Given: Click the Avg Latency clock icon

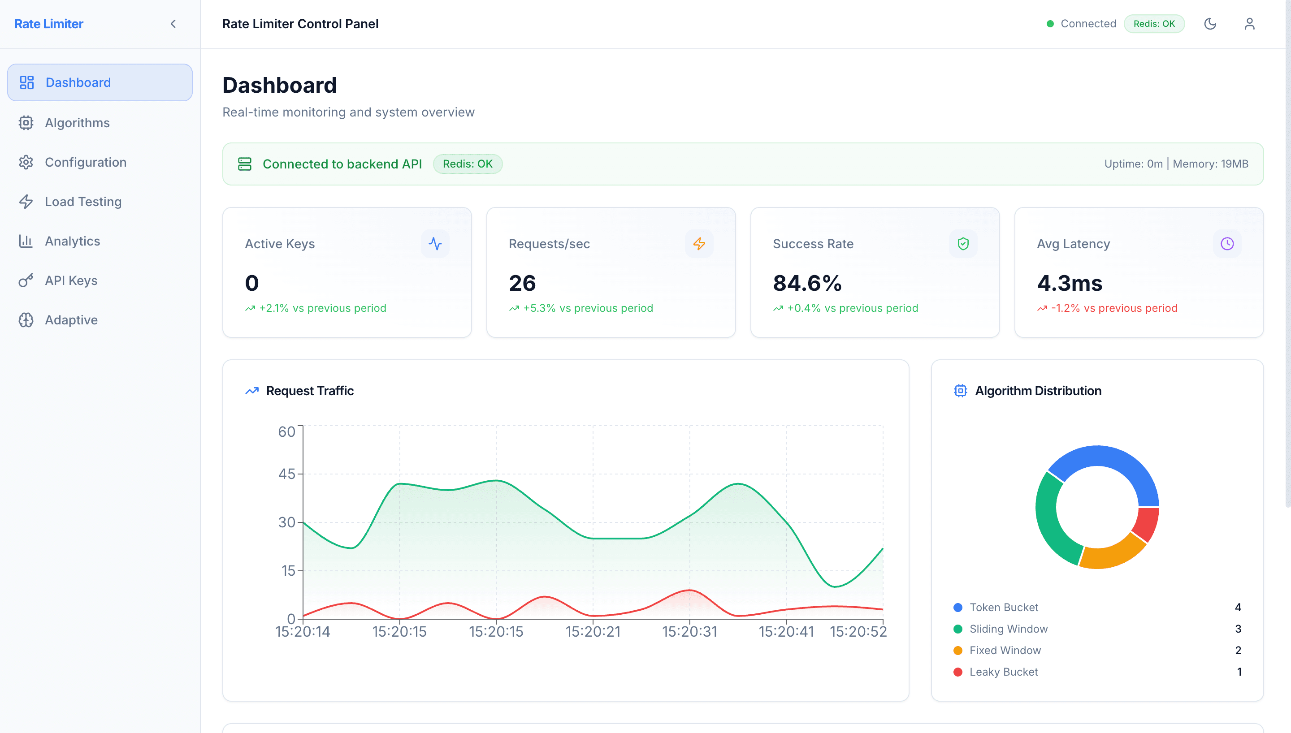Looking at the screenshot, I should point(1227,244).
